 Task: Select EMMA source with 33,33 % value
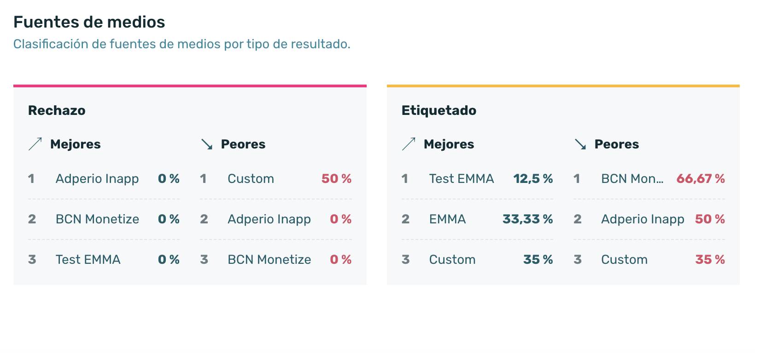click(x=447, y=219)
